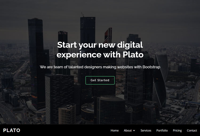Navigate to the Portfolio link
This screenshot has height=136, width=200.
point(162,130)
